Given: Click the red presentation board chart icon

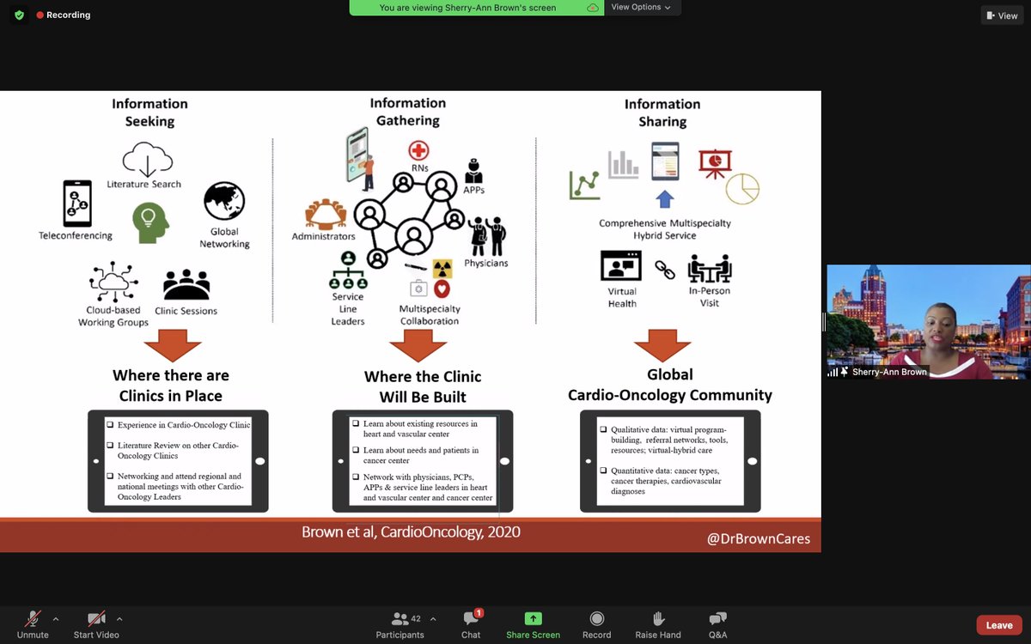Looking at the screenshot, I should click(x=715, y=163).
